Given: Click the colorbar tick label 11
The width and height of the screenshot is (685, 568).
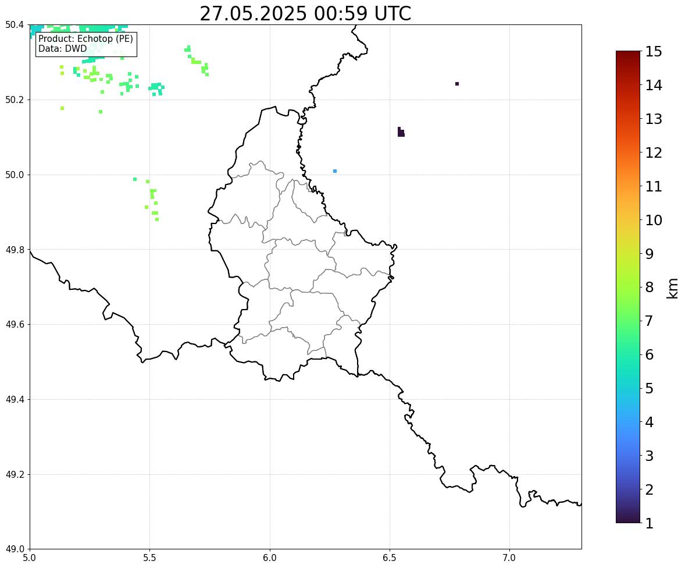Looking at the screenshot, I should (x=654, y=186).
